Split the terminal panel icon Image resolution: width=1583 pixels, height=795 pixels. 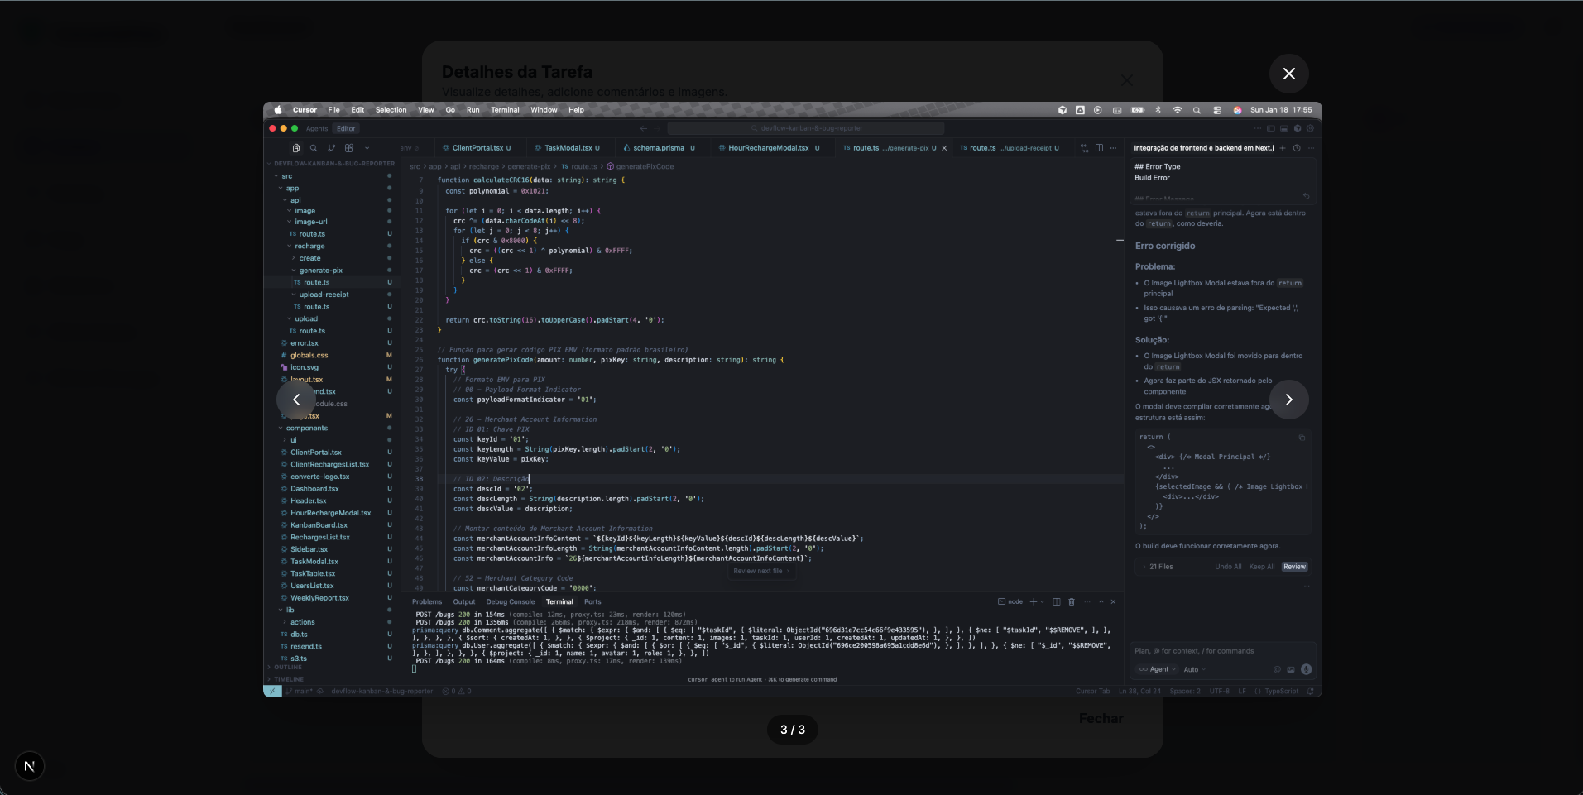click(1057, 602)
